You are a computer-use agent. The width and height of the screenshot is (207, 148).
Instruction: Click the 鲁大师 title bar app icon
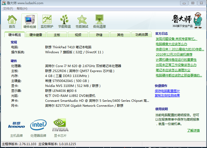4,3
